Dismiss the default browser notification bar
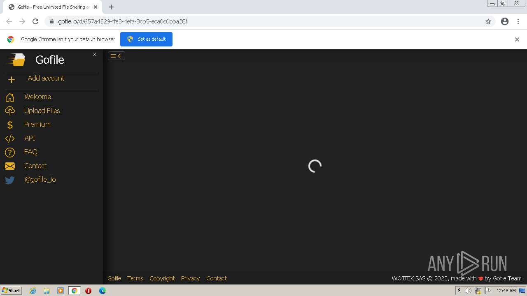The height and width of the screenshot is (296, 527). coord(517,39)
